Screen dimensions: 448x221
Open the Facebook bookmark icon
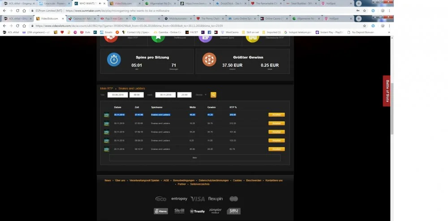pyautogui.click(x=209, y=32)
